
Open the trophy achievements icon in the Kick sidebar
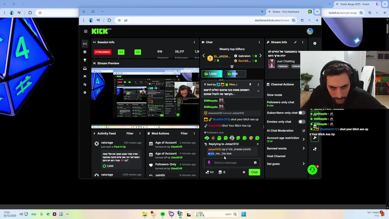(85, 60)
